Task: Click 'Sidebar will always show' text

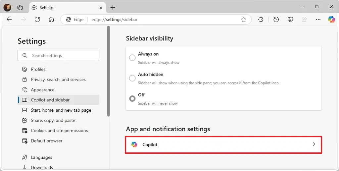Action: (x=159, y=63)
